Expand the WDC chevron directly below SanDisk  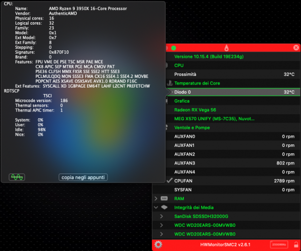tap(162, 225)
